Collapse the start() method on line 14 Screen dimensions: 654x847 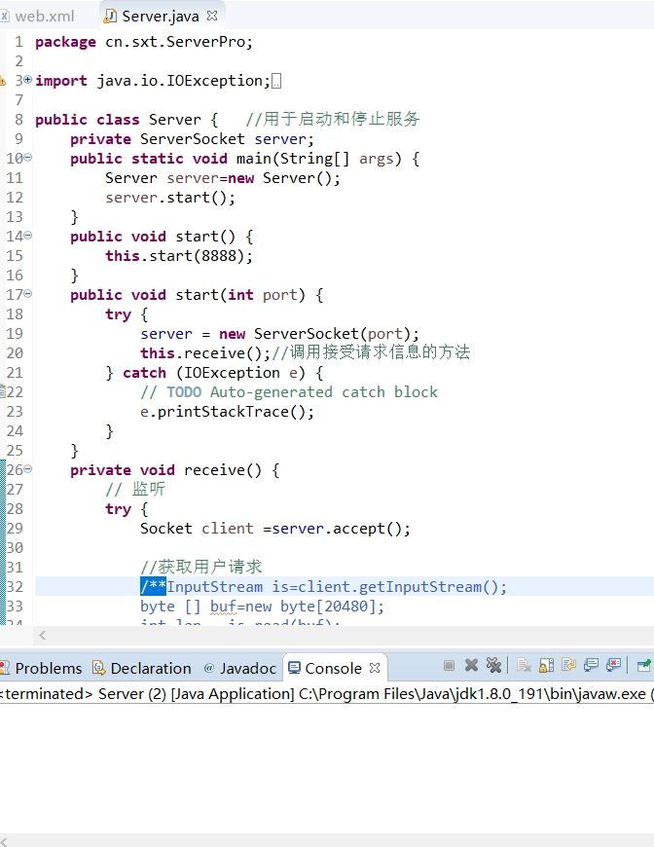coord(27,235)
